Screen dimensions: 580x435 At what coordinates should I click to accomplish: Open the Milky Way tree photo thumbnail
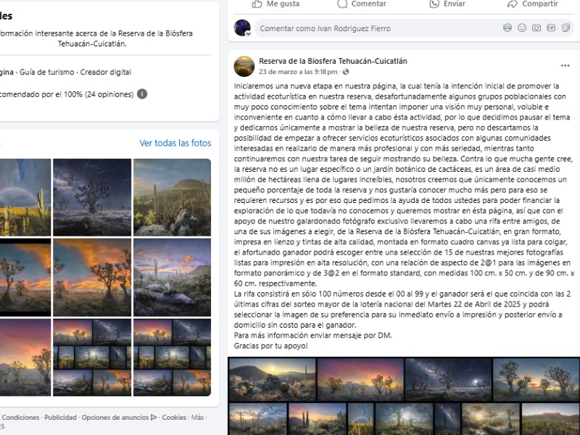[92, 197]
